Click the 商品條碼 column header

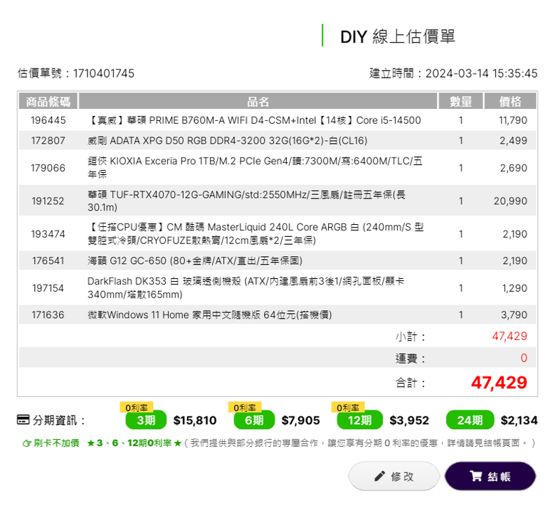click(x=48, y=102)
